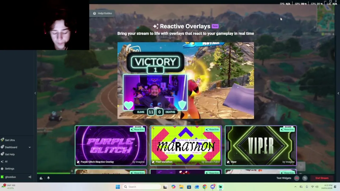Click the microphone tray icon
Image resolution: width=340 pixels, height=191 pixels.
[x=307, y=187]
